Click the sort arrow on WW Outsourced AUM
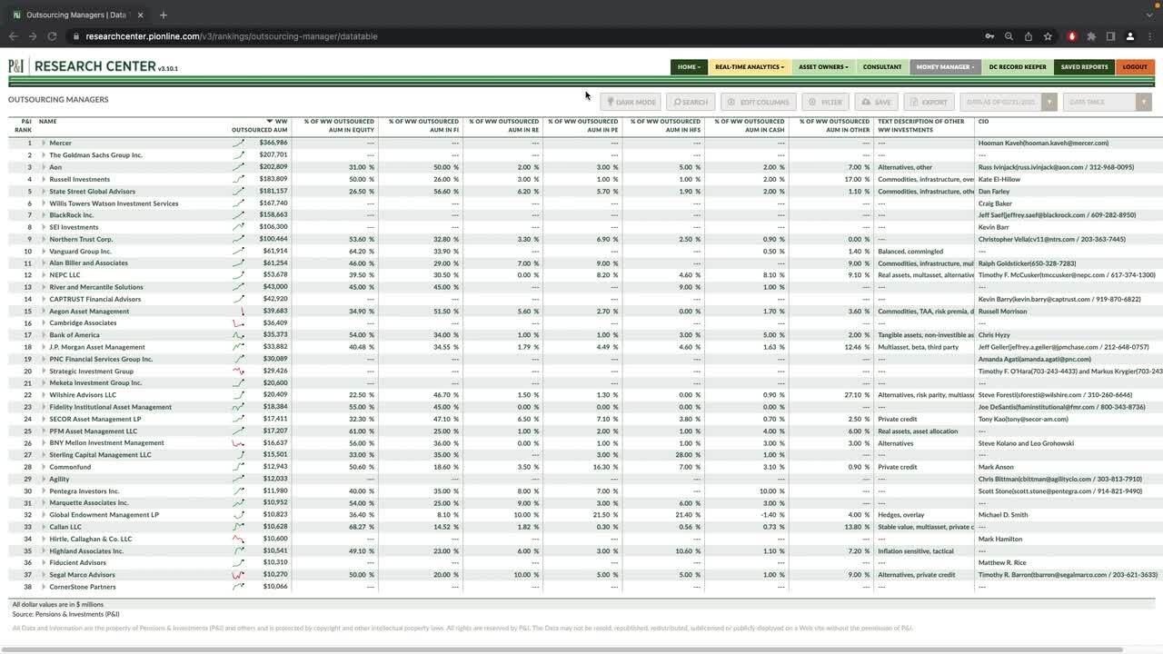The height and width of the screenshot is (654, 1163). pos(269,121)
